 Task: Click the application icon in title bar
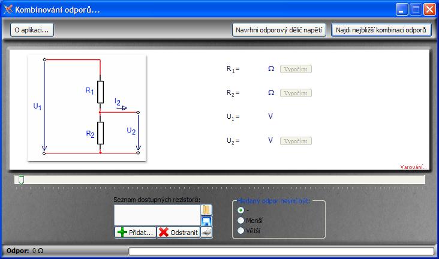tap(8, 10)
